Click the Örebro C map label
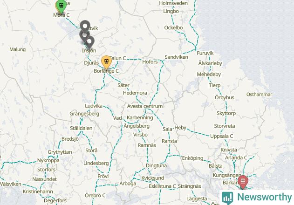This screenshot has width=294, height=205. coord(95,195)
